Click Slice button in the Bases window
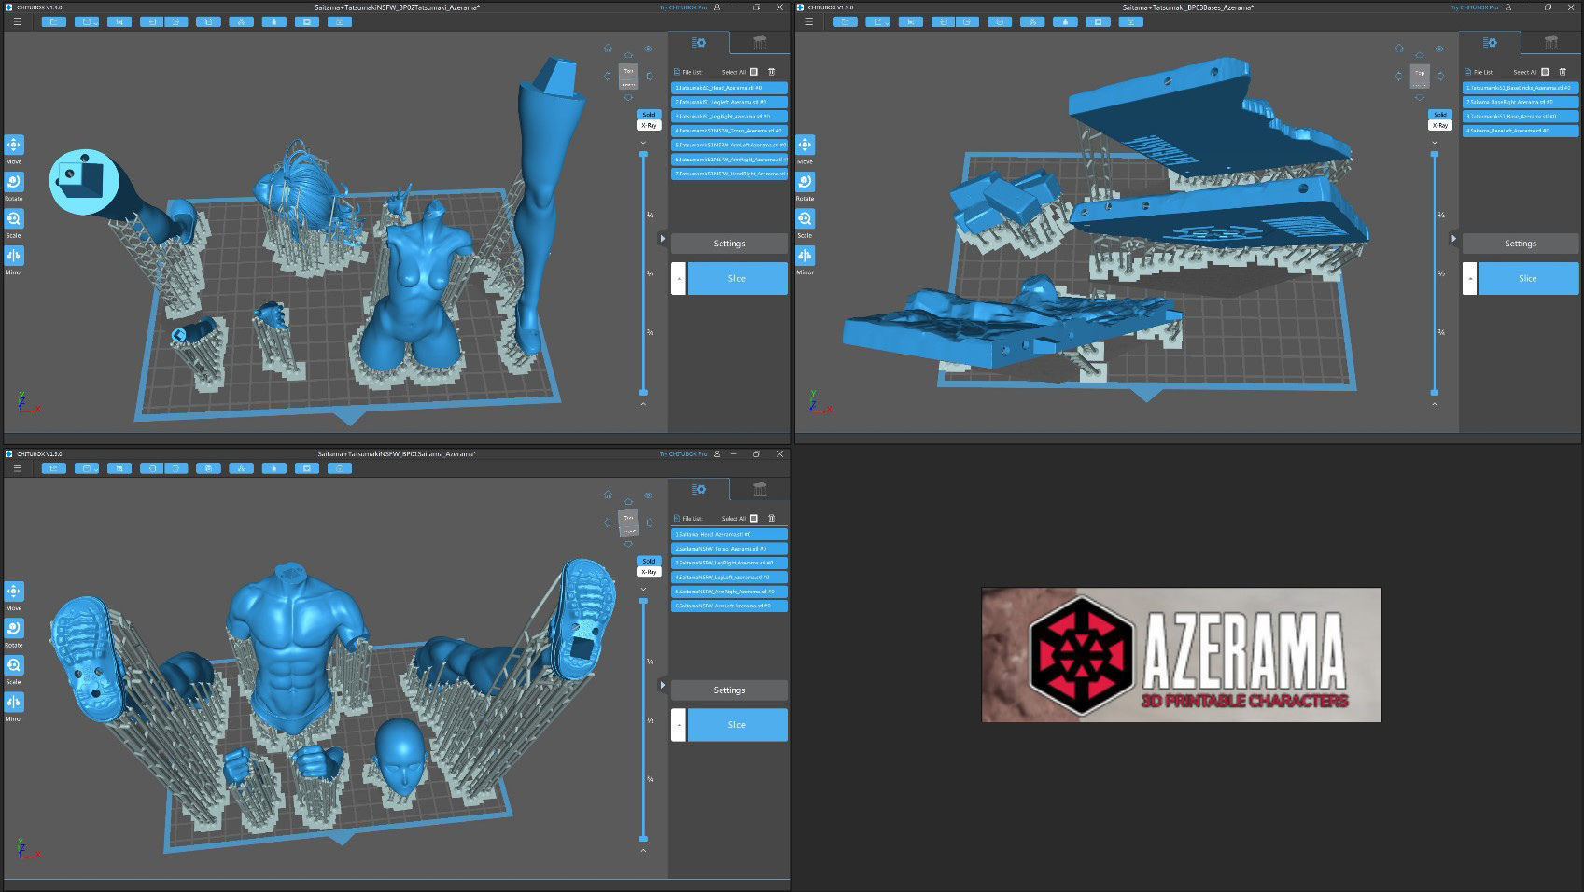 [x=1528, y=278]
